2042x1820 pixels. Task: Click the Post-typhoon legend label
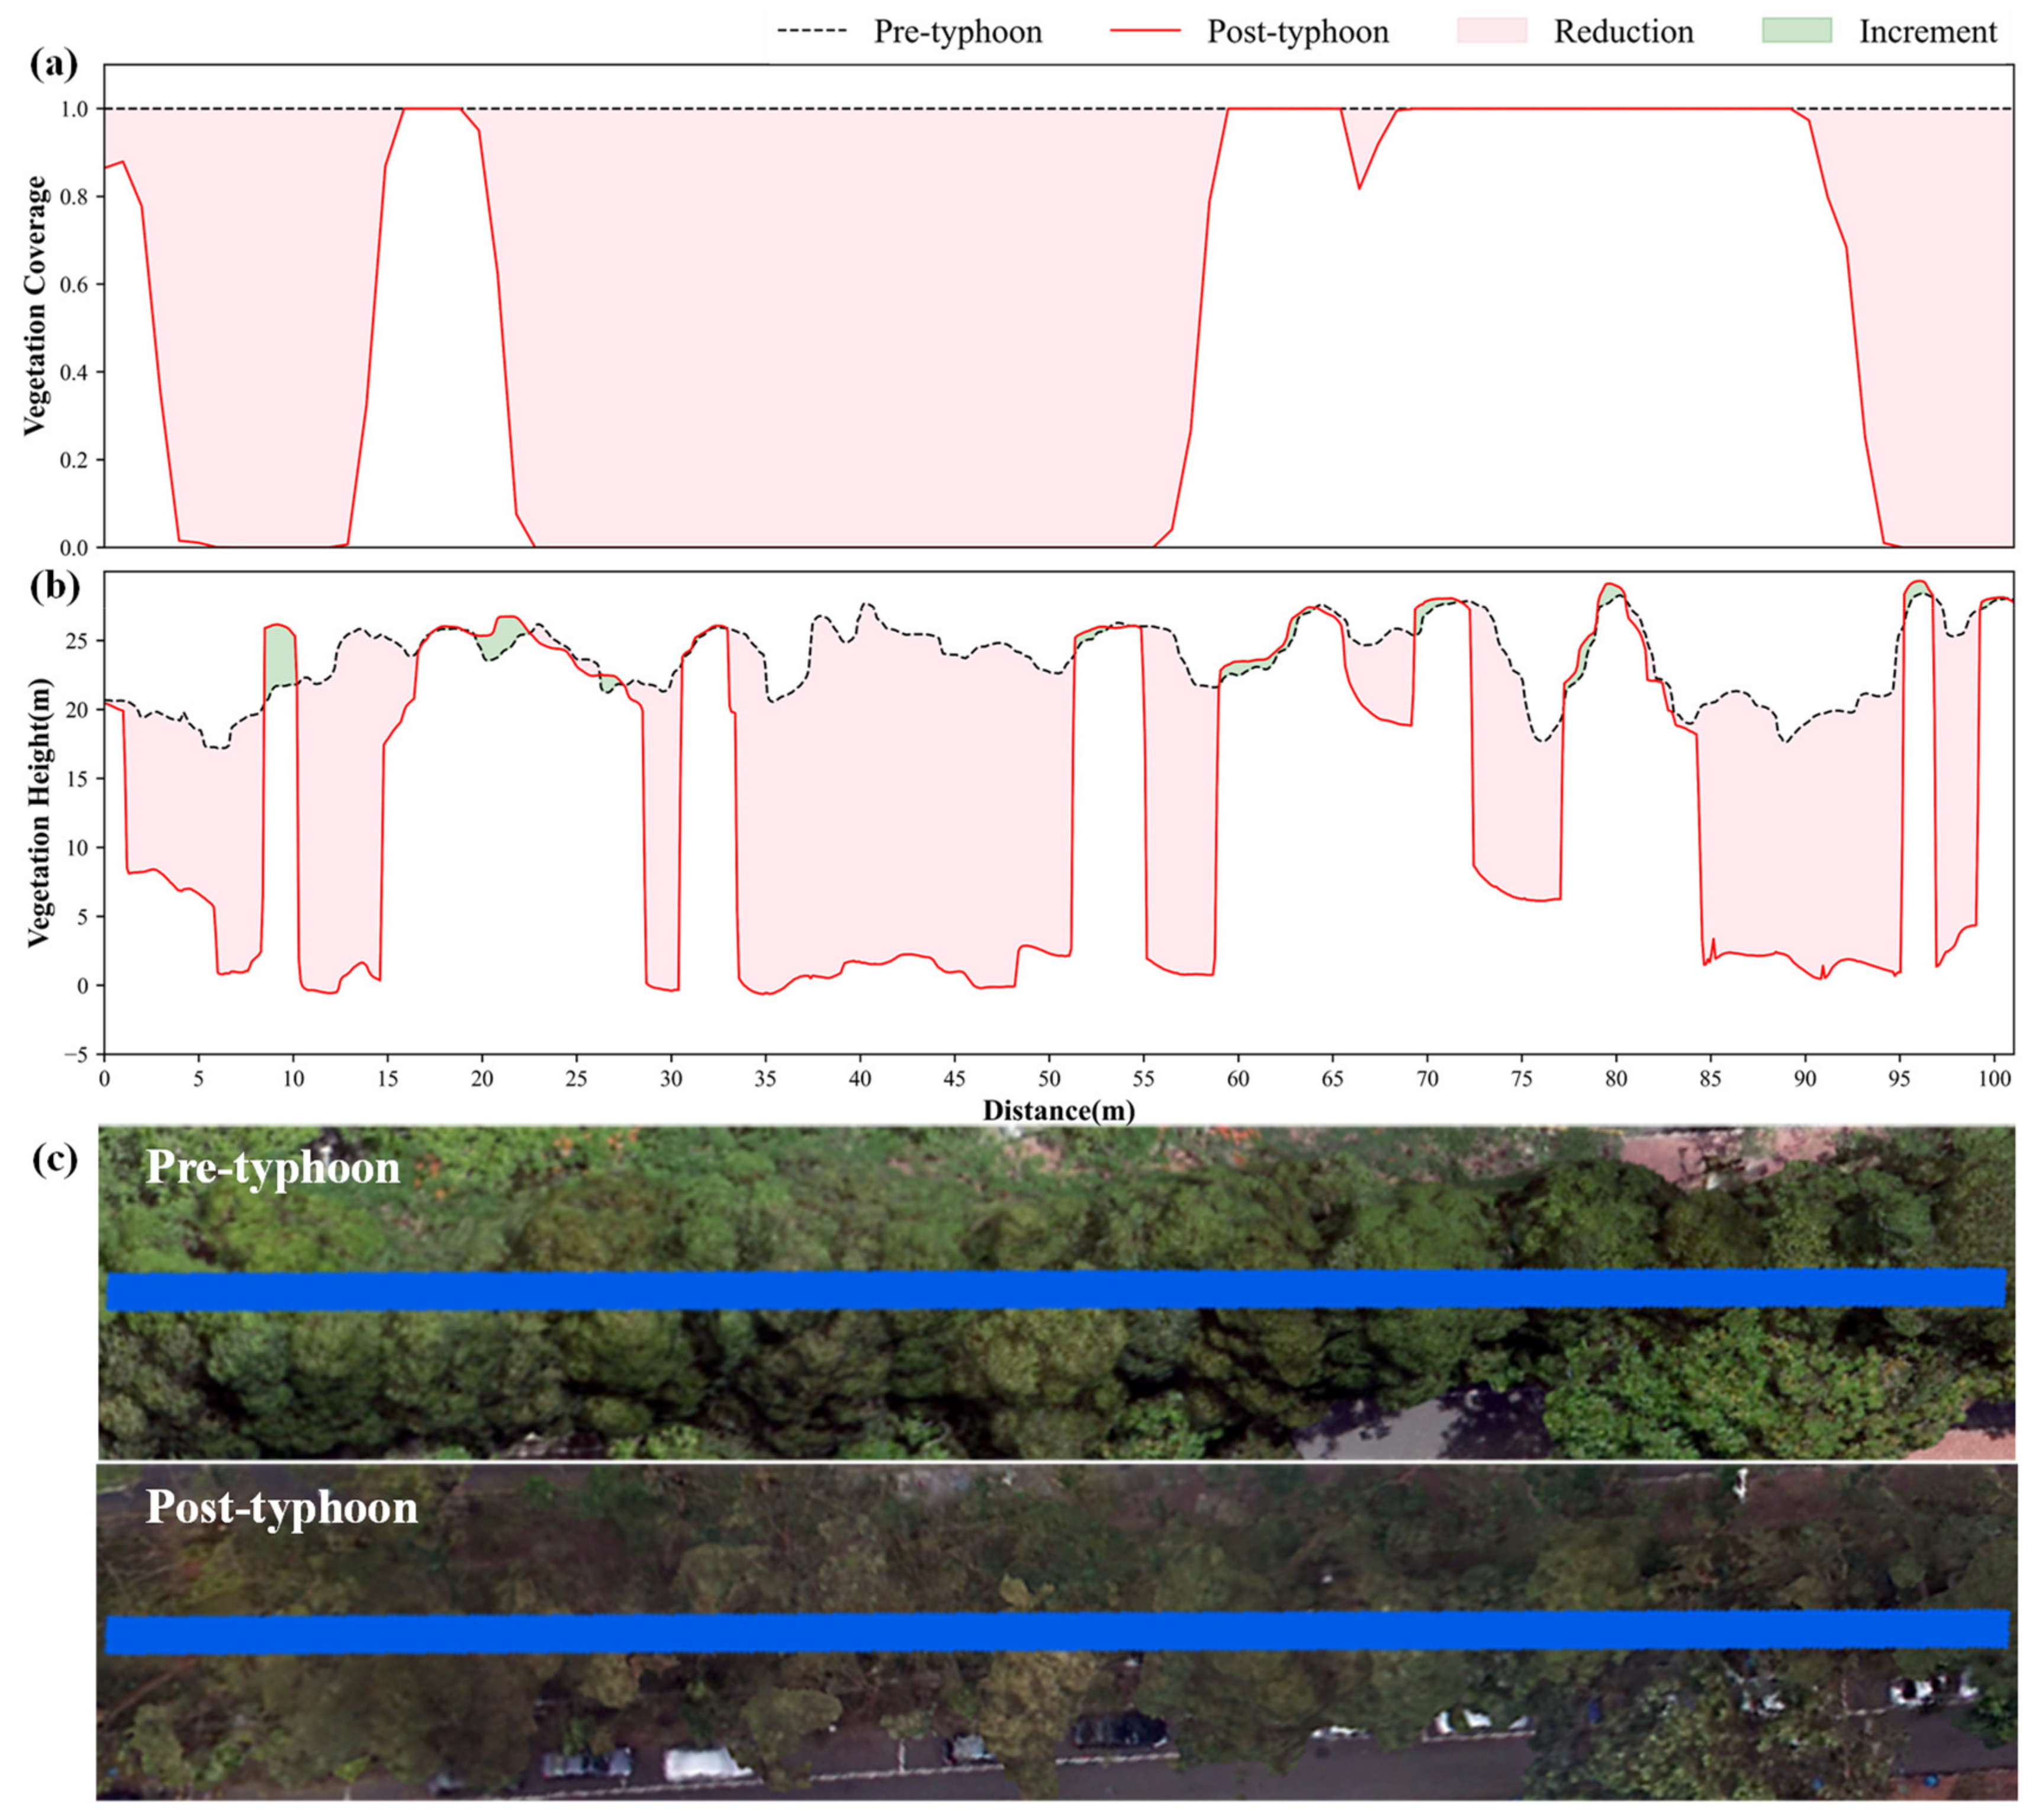pyautogui.click(x=1298, y=32)
